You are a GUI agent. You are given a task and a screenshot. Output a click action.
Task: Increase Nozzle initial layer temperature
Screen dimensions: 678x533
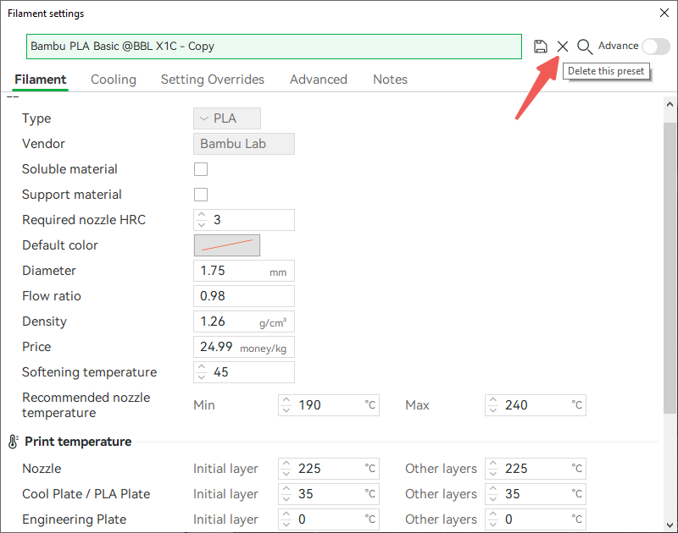click(286, 464)
